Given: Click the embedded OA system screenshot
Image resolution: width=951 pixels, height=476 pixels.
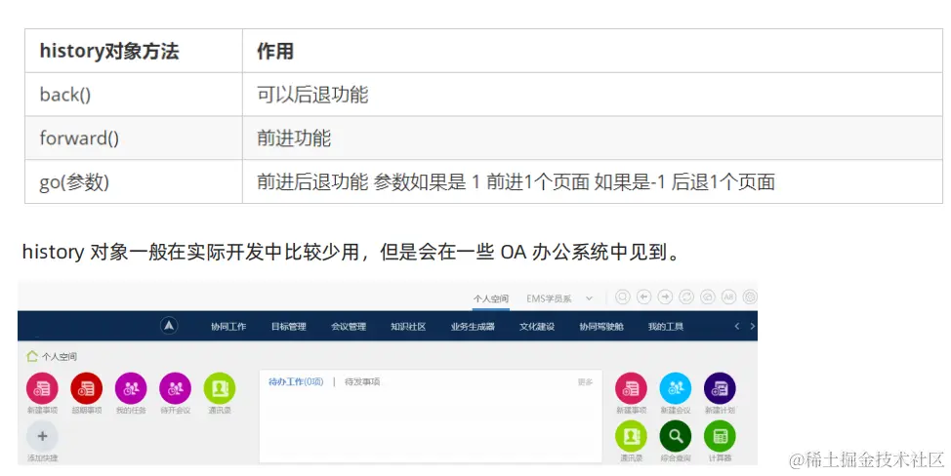Looking at the screenshot, I should coord(388,374).
